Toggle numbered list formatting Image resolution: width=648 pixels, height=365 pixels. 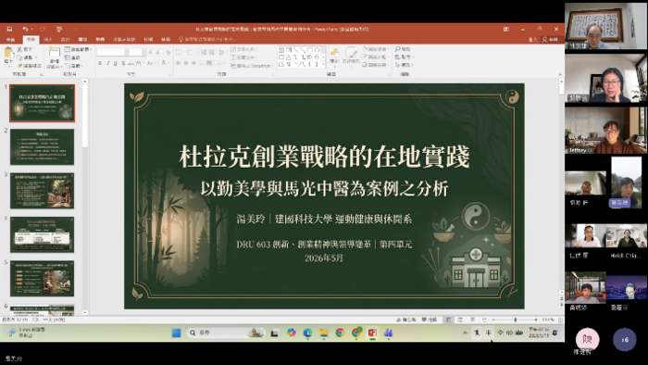click(x=190, y=52)
